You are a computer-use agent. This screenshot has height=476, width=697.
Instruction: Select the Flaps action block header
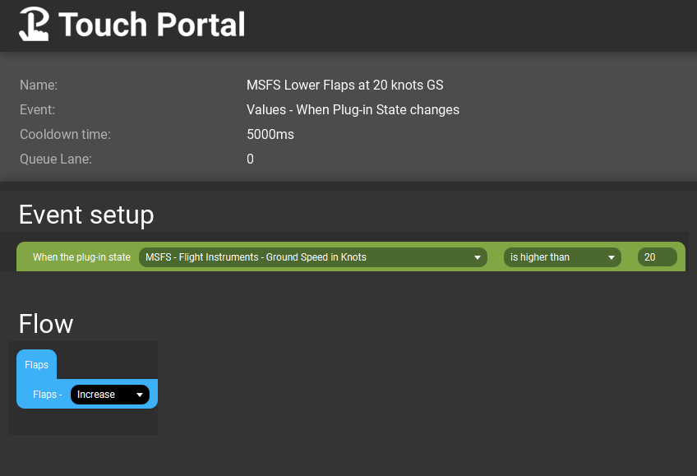[36, 365]
